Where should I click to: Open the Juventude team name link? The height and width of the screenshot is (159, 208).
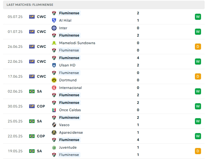click(68, 147)
